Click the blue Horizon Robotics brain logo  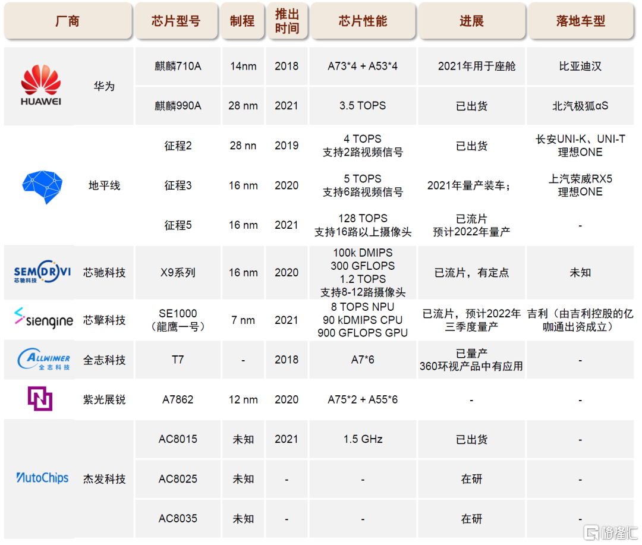[40, 185]
